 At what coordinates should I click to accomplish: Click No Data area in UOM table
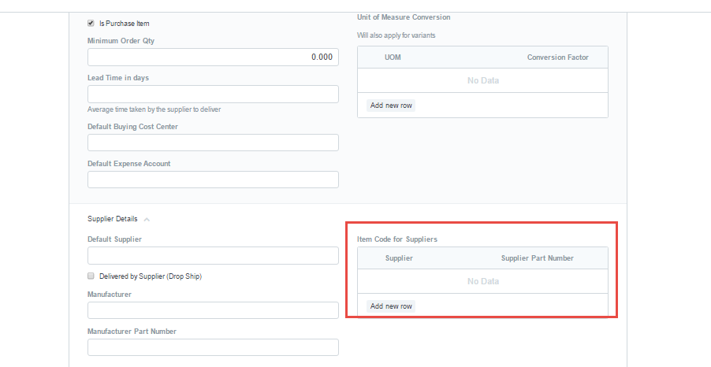click(483, 80)
